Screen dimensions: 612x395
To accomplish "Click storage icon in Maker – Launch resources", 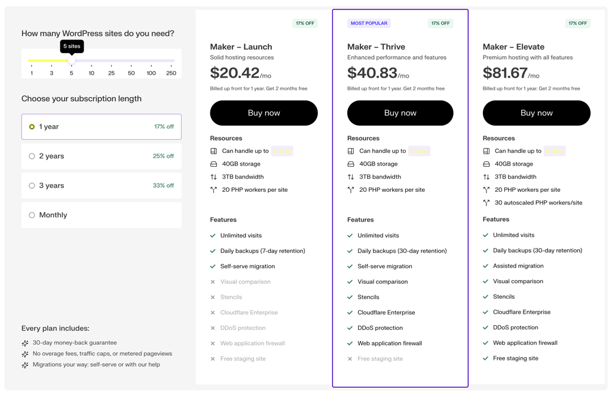I will [213, 164].
